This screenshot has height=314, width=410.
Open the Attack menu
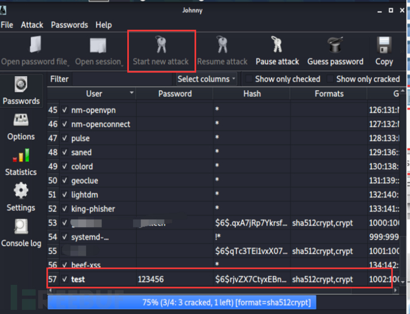point(32,25)
